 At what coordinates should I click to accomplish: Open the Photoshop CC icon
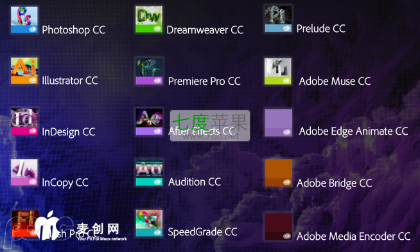24,20
